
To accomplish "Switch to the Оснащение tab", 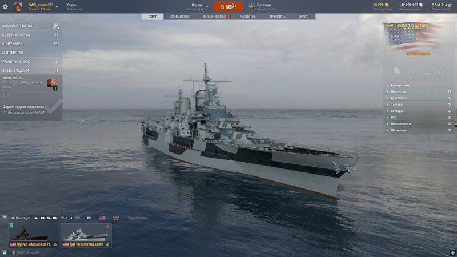I will click(180, 17).
